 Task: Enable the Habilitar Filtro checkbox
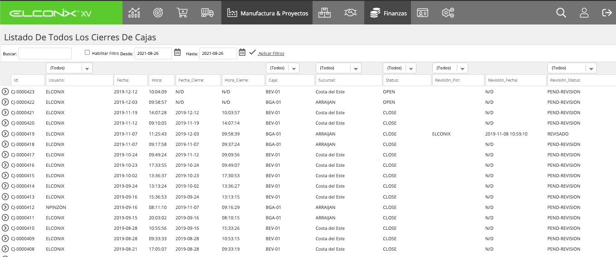point(88,53)
